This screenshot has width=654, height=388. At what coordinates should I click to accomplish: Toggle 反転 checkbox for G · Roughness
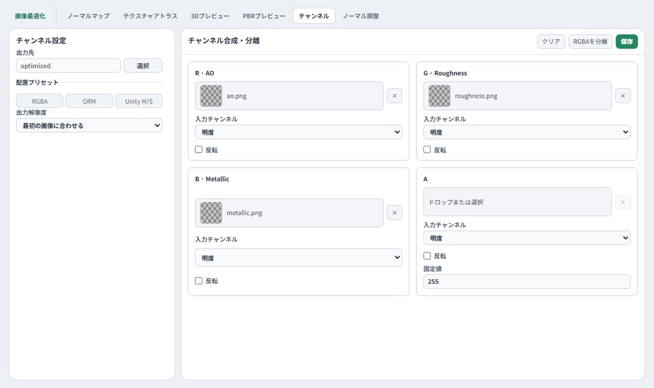(x=427, y=150)
